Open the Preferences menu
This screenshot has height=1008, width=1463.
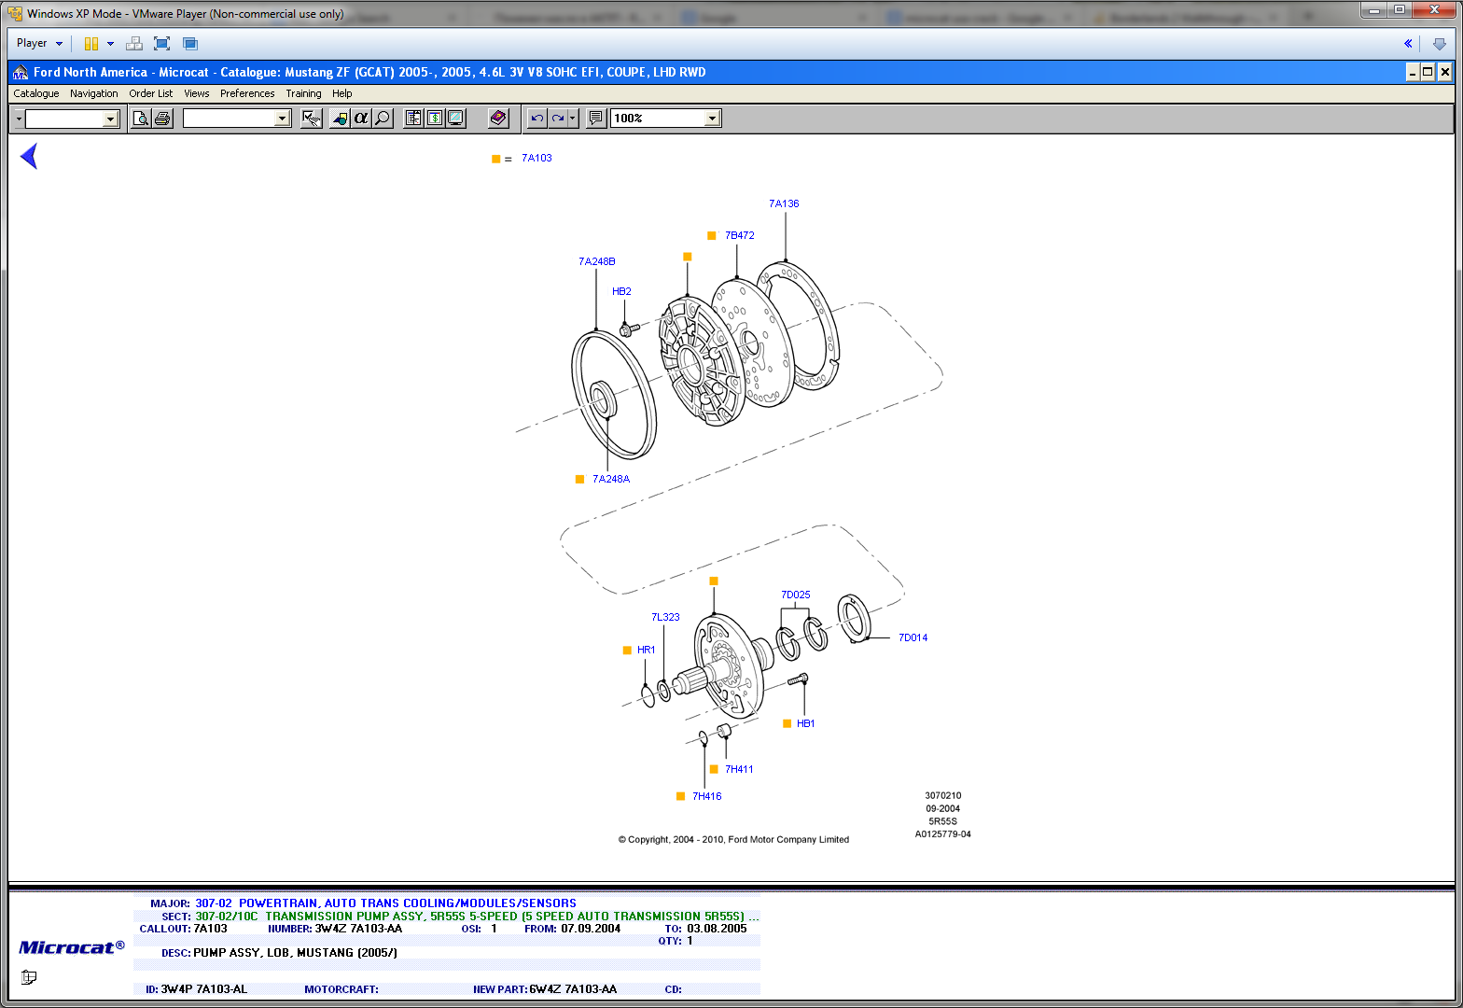tap(247, 93)
